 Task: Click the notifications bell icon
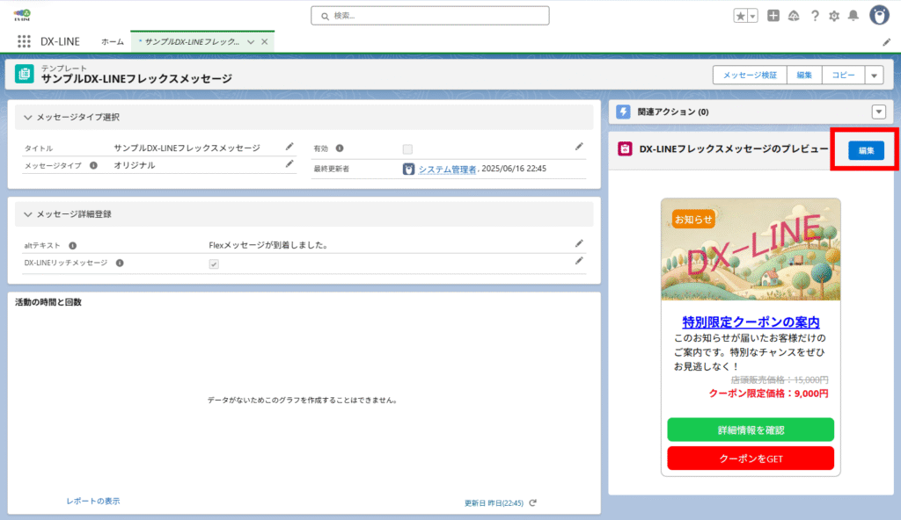[x=853, y=16]
